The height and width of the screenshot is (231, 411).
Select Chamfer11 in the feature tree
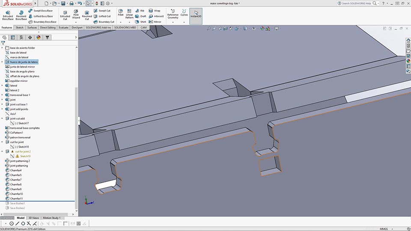[16, 198]
